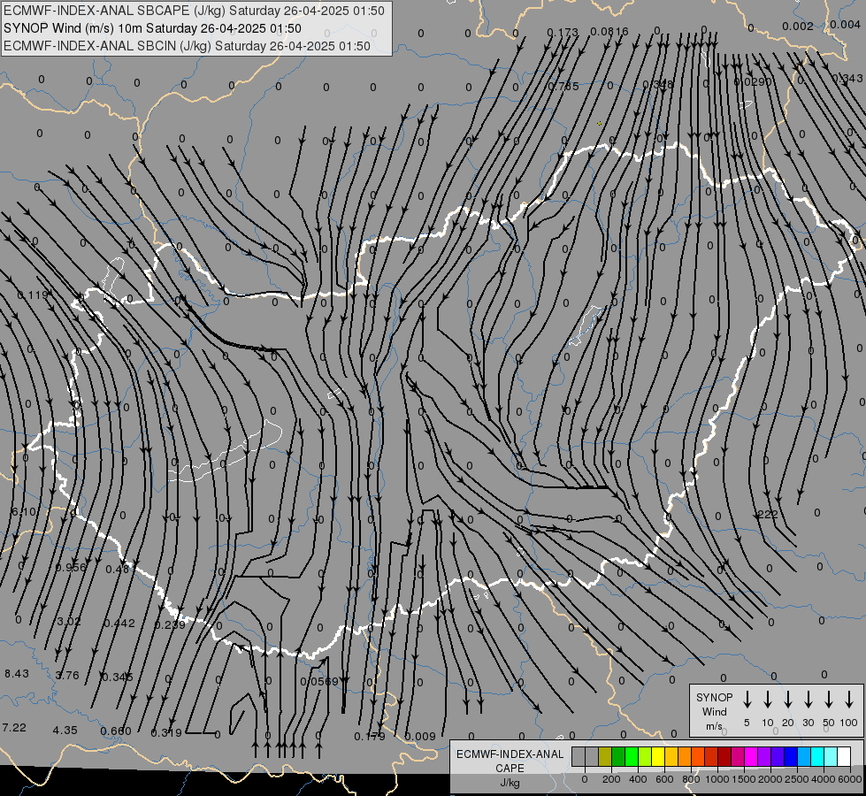This screenshot has width=866, height=796.
Task: Click the 100 m/s wind arrow in legend
Action: click(849, 700)
